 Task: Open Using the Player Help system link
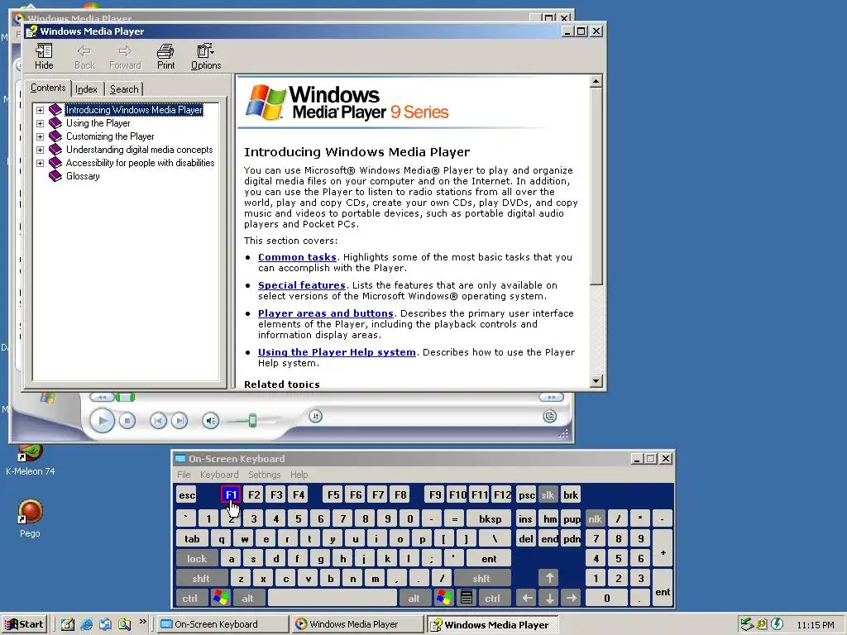337,352
